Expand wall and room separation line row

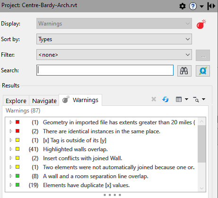[11, 176]
